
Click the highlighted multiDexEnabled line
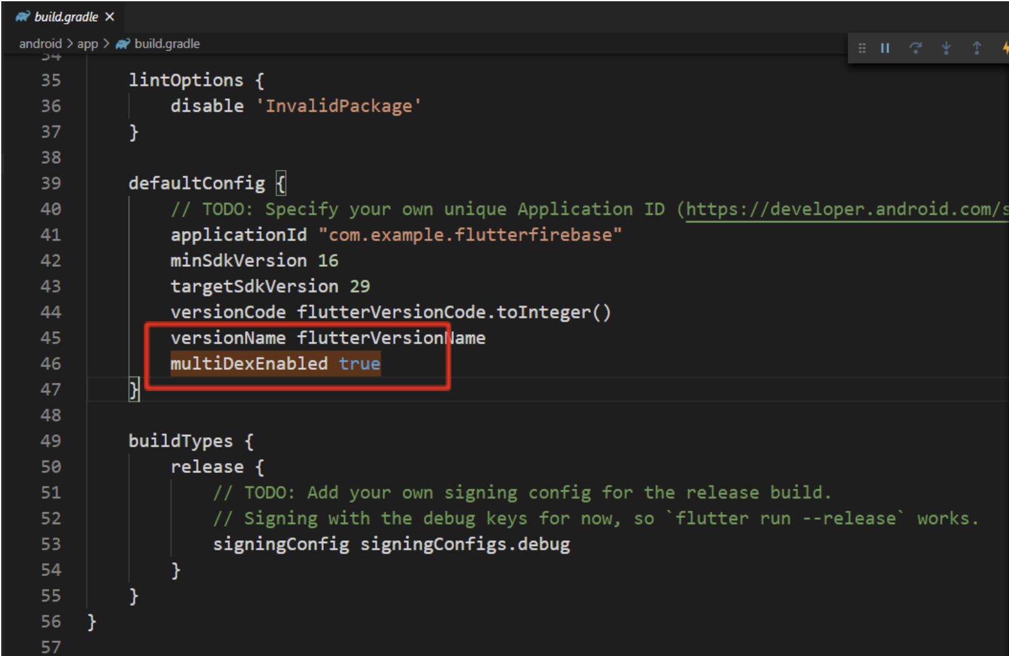(x=249, y=363)
